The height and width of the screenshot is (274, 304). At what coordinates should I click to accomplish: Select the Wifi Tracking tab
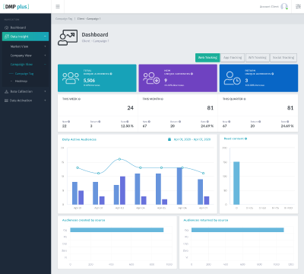257,58
